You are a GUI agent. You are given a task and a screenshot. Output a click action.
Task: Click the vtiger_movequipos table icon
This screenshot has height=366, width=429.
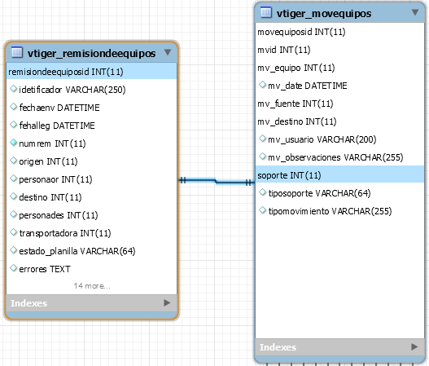[265, 12]
